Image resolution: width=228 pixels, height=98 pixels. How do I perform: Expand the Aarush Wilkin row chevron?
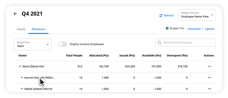click(x=22, y=78)
